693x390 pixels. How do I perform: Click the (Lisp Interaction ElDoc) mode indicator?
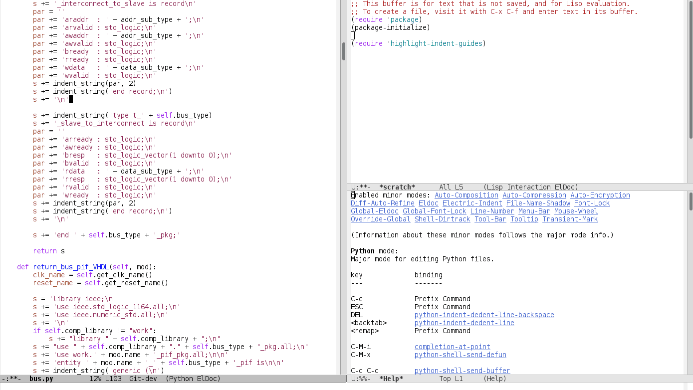pos(531,187)
